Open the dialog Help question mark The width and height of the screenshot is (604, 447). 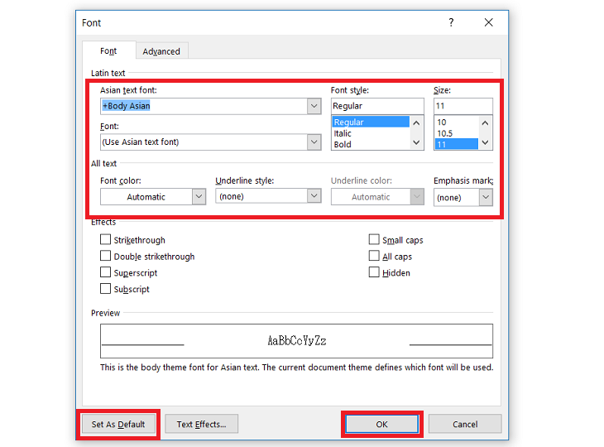tap(451, 22)
